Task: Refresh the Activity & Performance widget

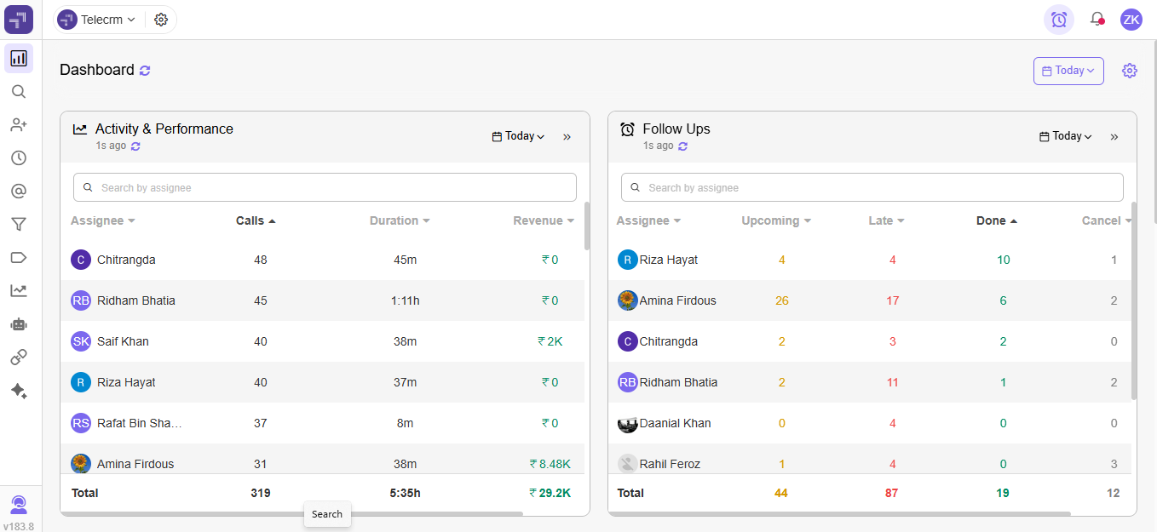Action: coord(136,146)
